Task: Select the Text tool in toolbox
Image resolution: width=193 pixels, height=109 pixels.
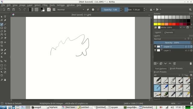Action: 5,17
